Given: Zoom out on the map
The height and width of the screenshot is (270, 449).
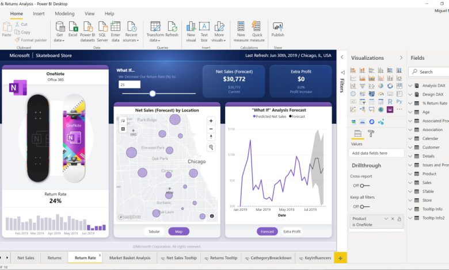Looking at the screenshot, I should [x=211, y=129].
